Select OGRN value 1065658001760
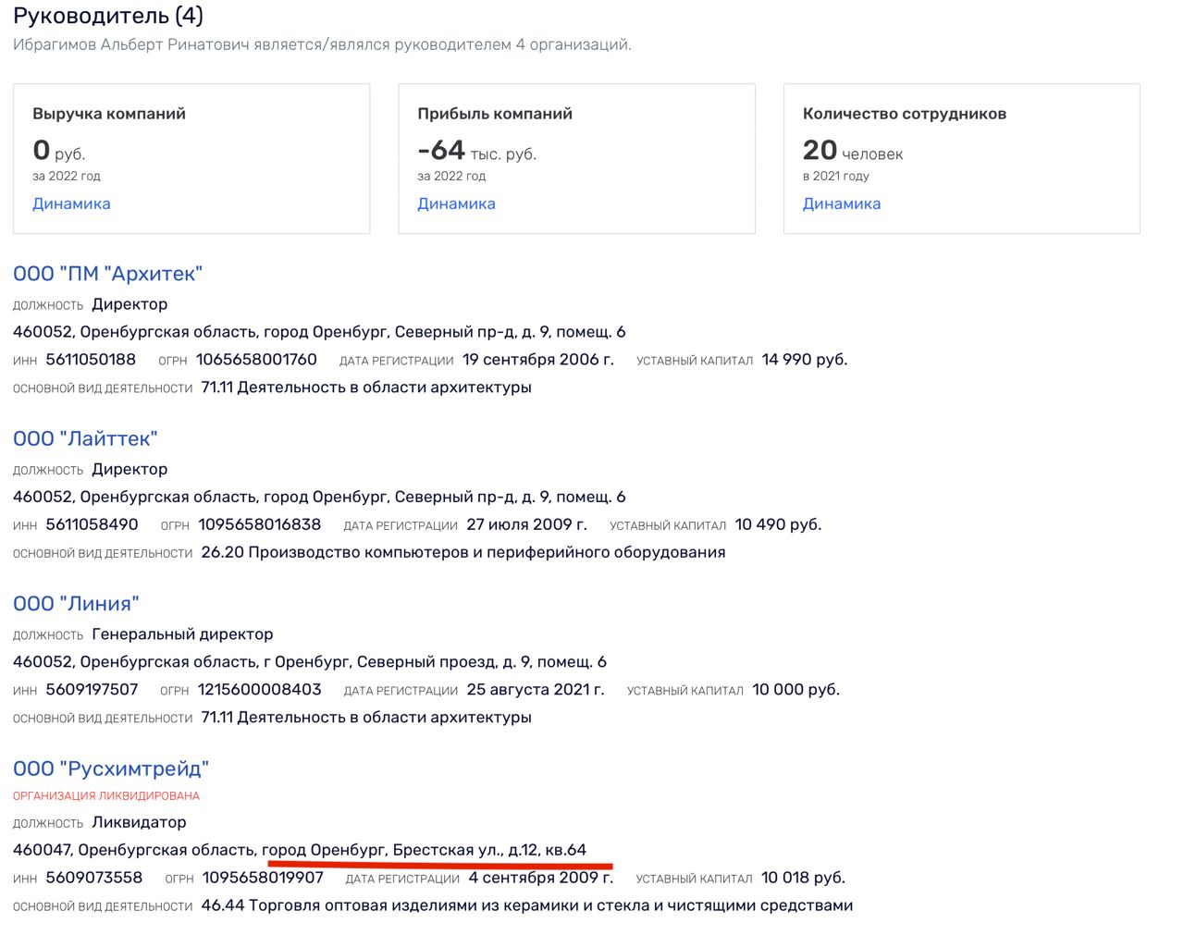 (256, 360)
